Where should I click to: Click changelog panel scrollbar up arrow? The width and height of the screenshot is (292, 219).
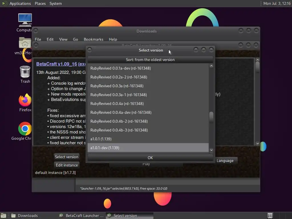coord(257,60)
